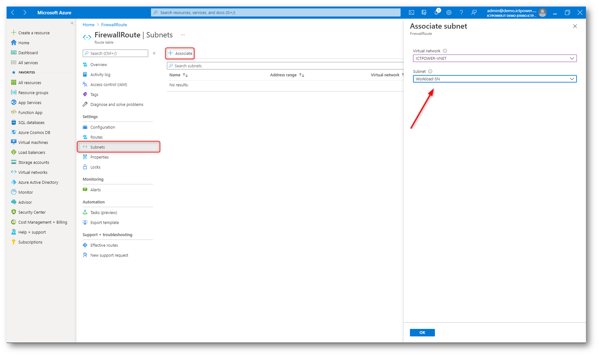
Task: Collapse the resource menu pane
Action: coord(154,53)
